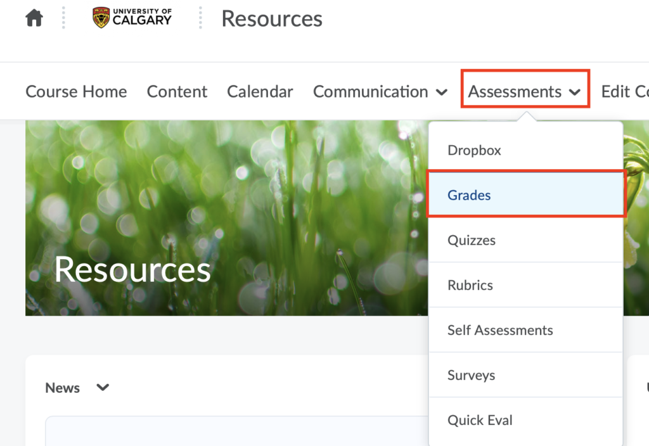This screenshot has height=446, width=649.
Task: Select Rubrics from Assessments menu
Action: pos(525,285)
